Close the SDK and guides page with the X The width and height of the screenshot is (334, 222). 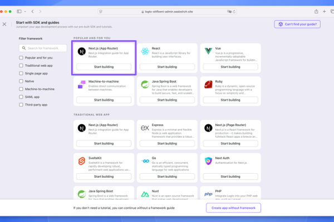click(4, 24)
